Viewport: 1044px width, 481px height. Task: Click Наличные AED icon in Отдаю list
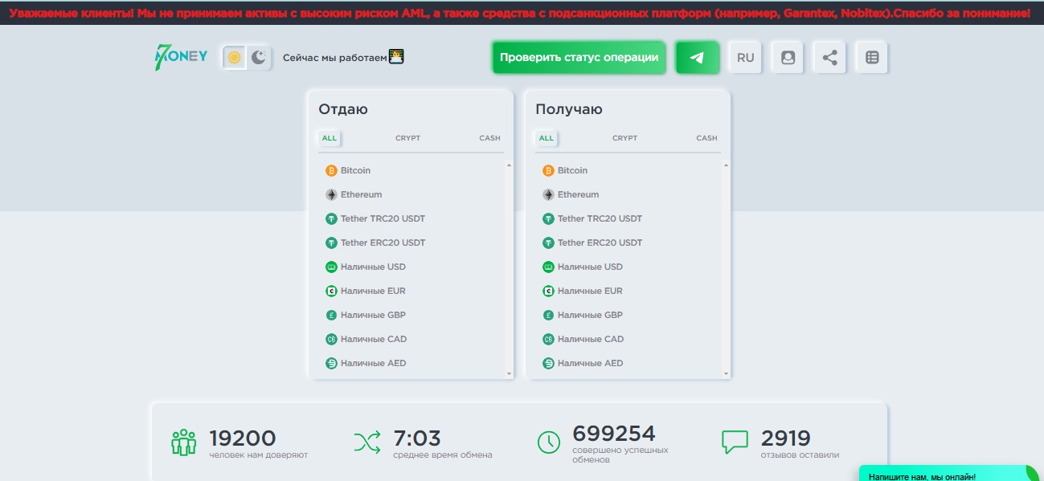pos(331,363)
